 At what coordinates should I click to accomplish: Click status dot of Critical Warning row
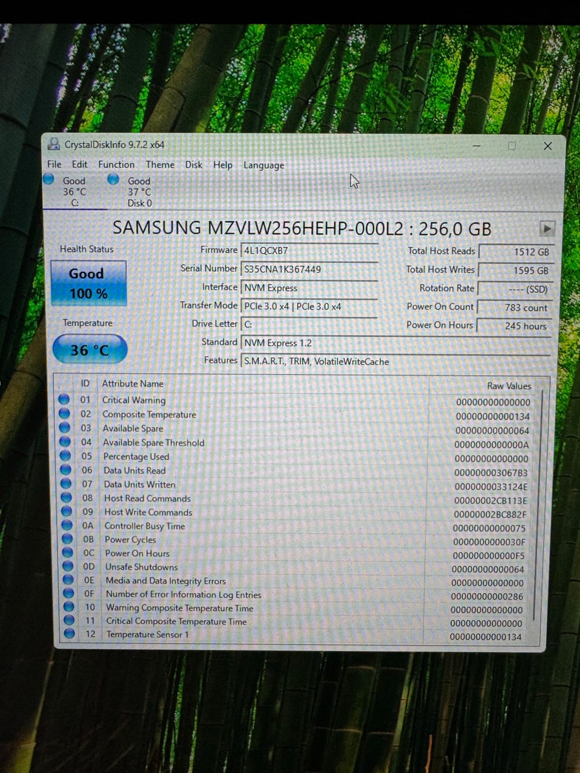click(63, 399)
